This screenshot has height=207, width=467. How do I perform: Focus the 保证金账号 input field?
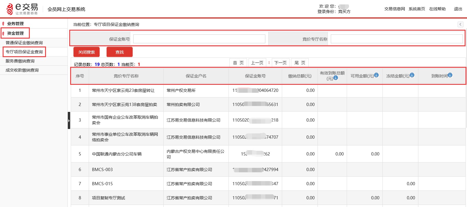point(199,39)
